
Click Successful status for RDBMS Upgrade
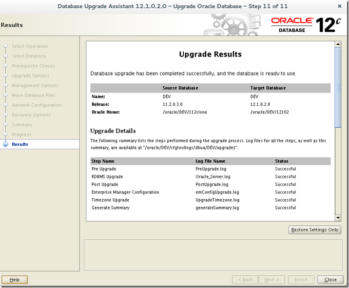click(x=285, y=177)
